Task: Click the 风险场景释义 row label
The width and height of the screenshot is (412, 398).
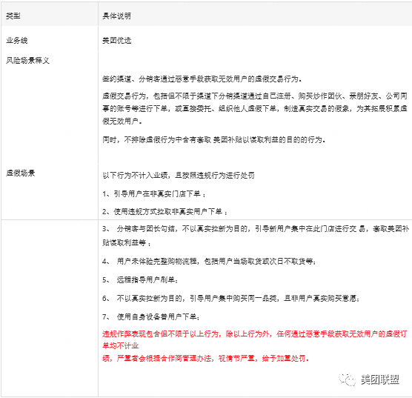Action: tap(28, 61)
